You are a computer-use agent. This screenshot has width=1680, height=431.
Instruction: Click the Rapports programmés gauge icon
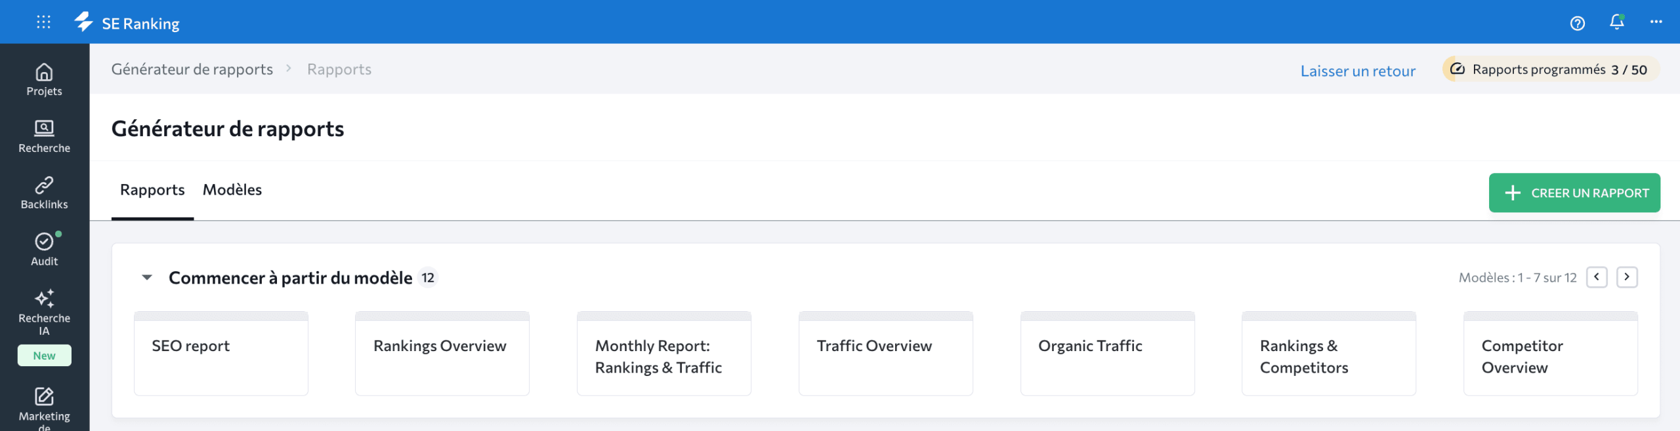pyautogui.click(x=1457, y=69)
